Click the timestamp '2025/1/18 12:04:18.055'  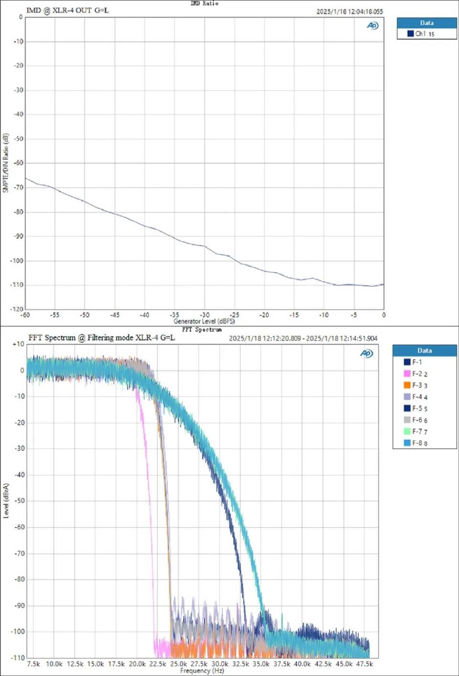[x=350, y=11]
